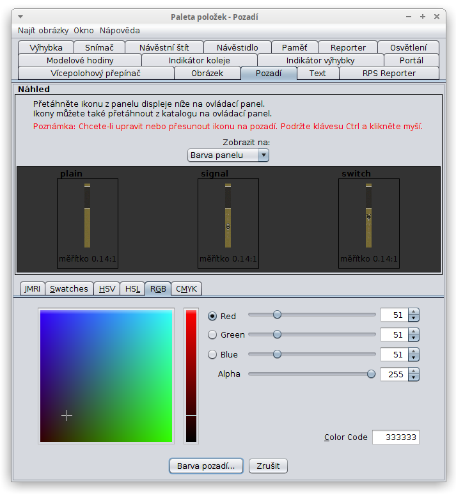
Task: Increase the Red value with up arrow
Action: pos(413,312)
